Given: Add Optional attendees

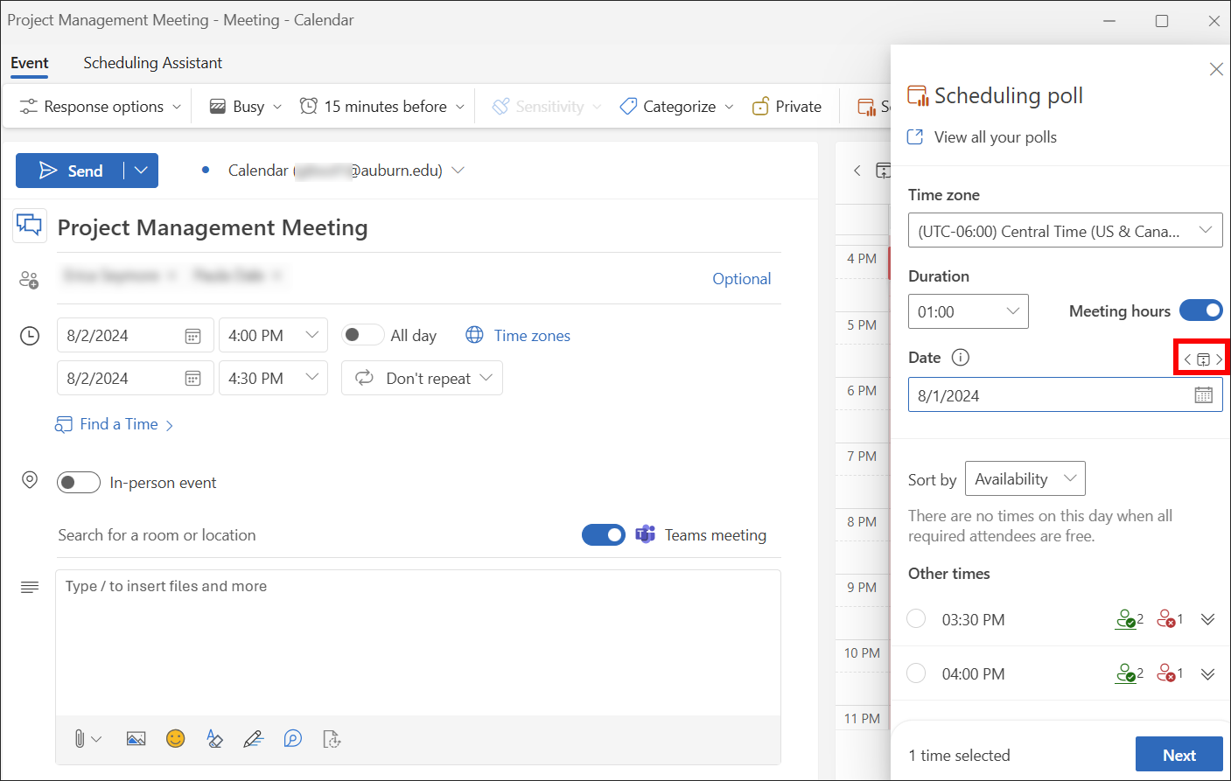Looking at the screenshot, I should (741, 279).
